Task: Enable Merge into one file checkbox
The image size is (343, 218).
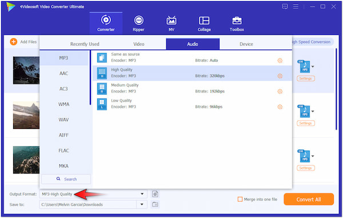Action: coord(240,199)
